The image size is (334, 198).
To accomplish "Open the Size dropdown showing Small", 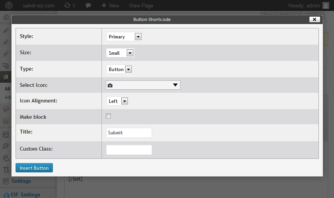I will tap(120, 53).
